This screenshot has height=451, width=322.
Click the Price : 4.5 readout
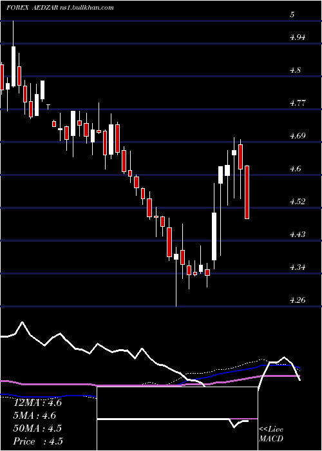[38, 441]
